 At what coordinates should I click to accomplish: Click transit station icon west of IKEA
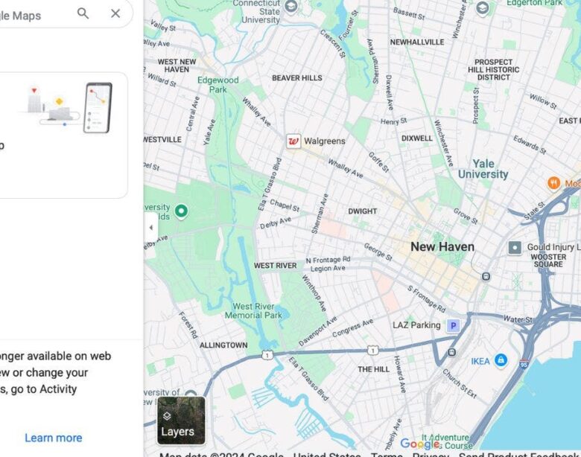[451, 352]
